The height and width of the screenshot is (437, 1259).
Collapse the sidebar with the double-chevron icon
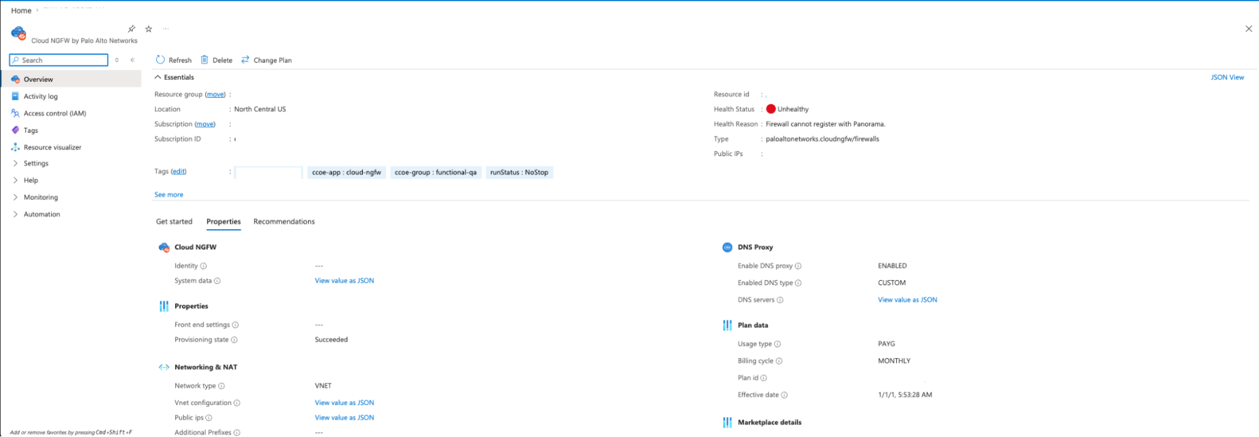coord(133,60)
